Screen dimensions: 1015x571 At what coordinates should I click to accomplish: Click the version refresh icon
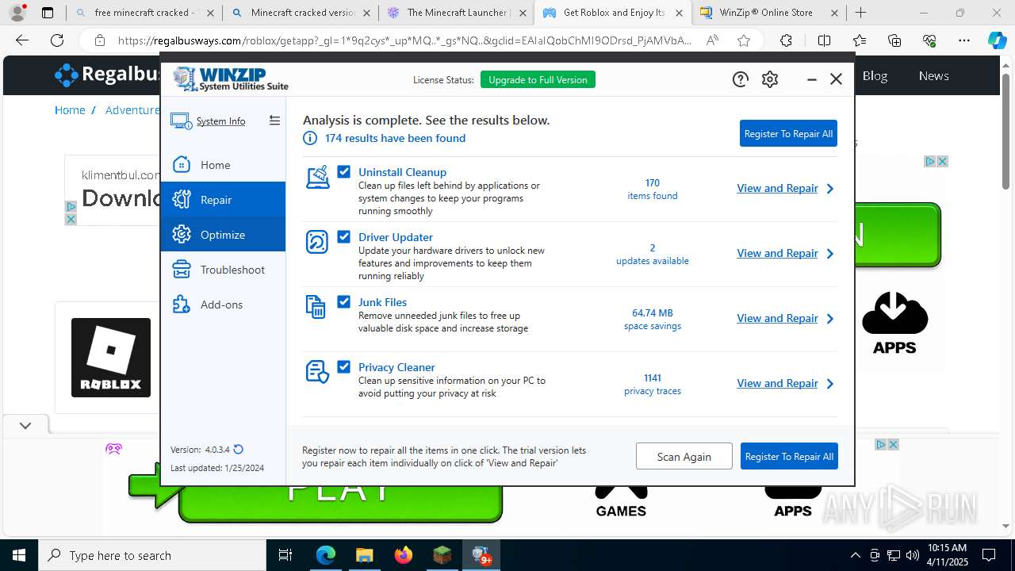pyautogui.click(x=239, y=450)
